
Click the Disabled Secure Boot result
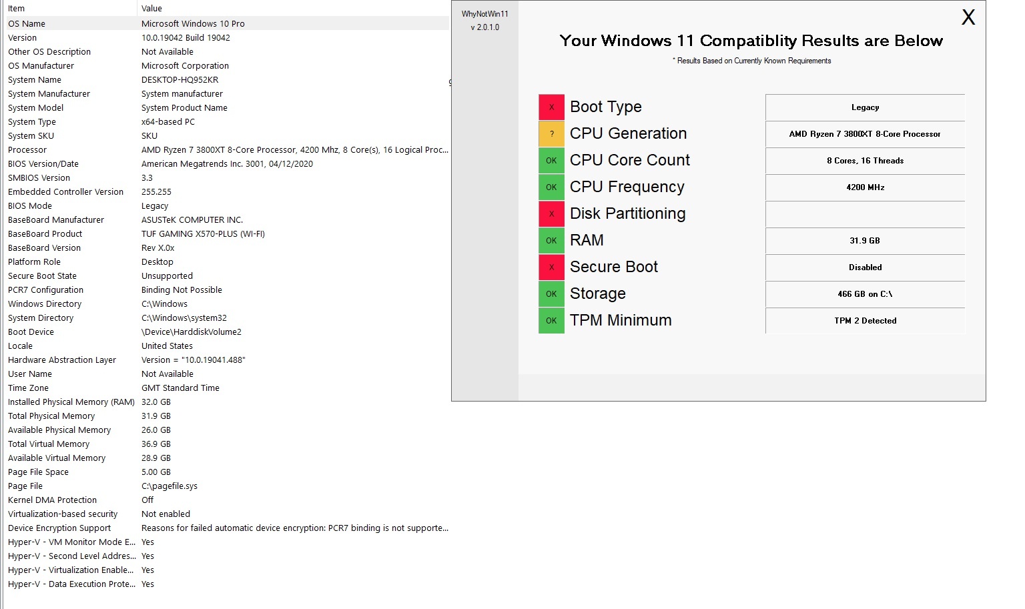tap(865, 267)
